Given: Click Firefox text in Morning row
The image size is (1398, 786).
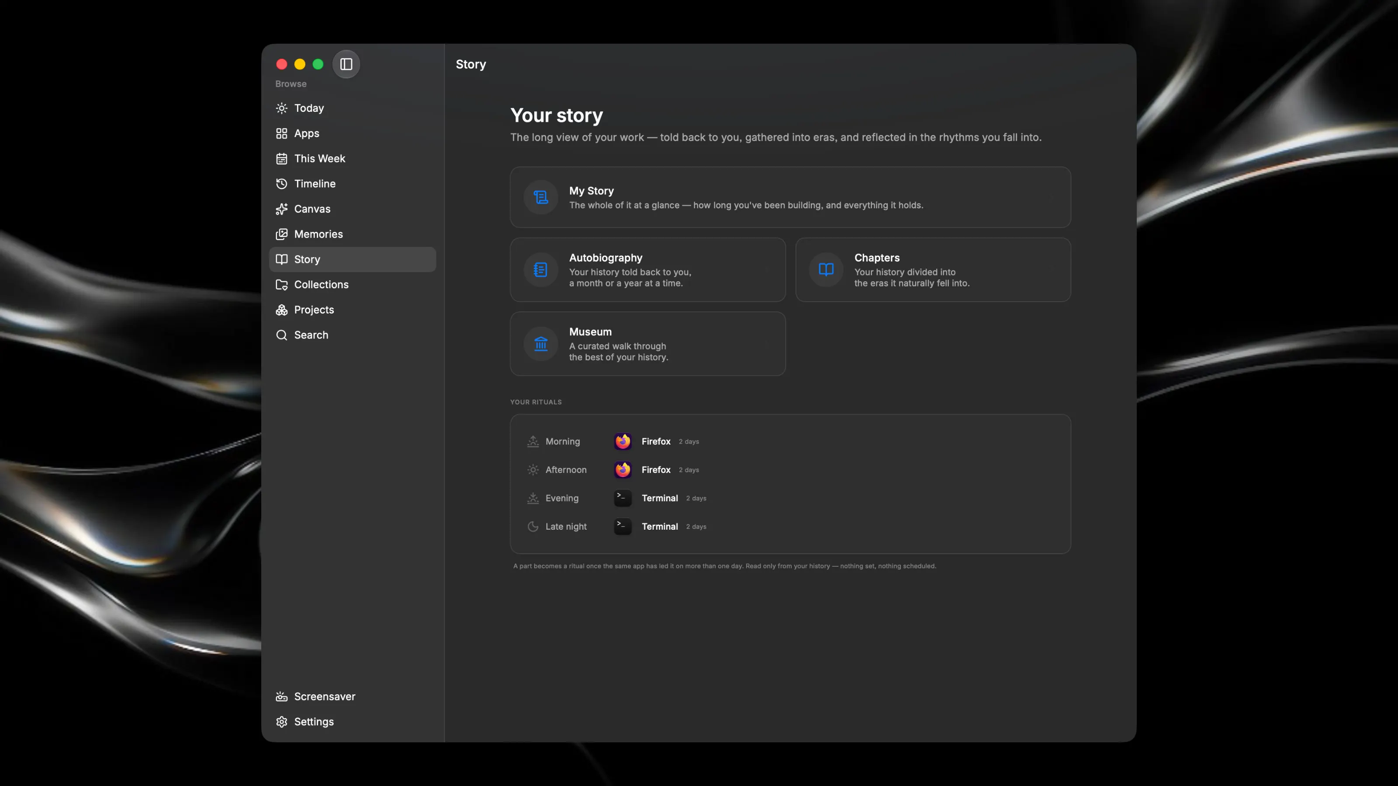Looking at the screenshot, I should [656, 441].
